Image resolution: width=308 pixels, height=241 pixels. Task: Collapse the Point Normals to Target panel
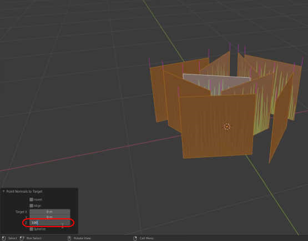(x=3, y=191)
